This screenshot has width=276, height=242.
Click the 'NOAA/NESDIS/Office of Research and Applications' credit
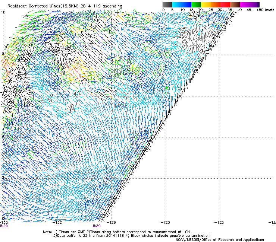click(220, 239)
